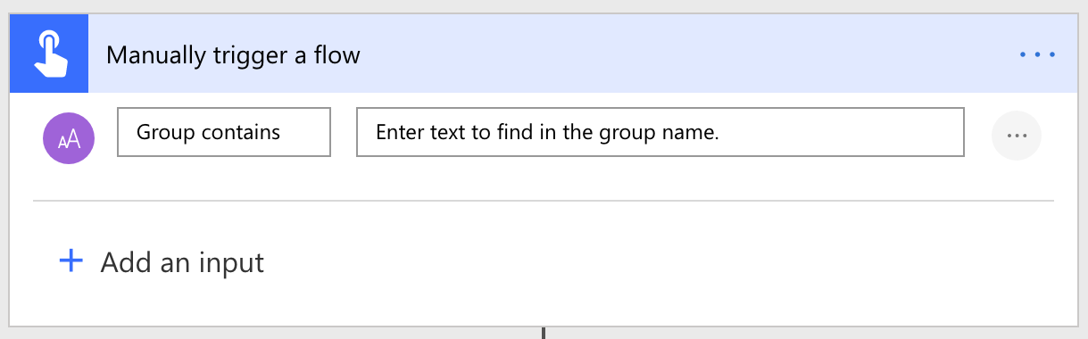Tap the finger-touch icon in the card header
The image size is (1088, 339).
click(49, 54)
